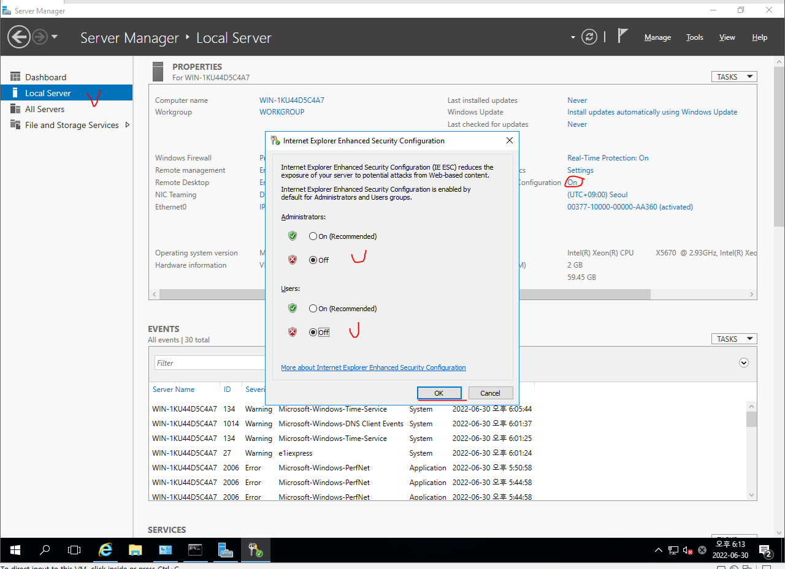
Task: Open the Notifications flag icon
Action: click(x=622, y=36)
